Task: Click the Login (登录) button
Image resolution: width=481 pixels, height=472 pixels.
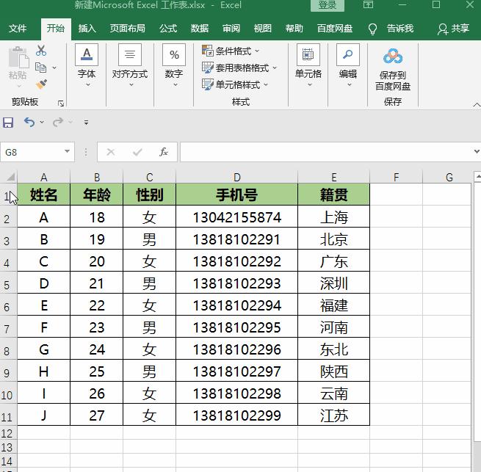Action: point(327,5)
